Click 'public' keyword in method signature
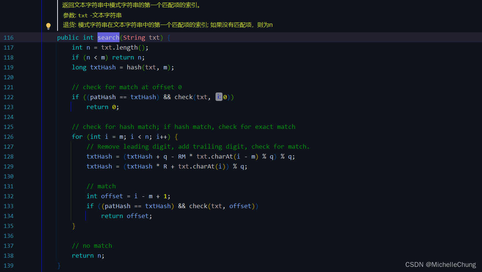482x272 pixels. coord(68,37)
